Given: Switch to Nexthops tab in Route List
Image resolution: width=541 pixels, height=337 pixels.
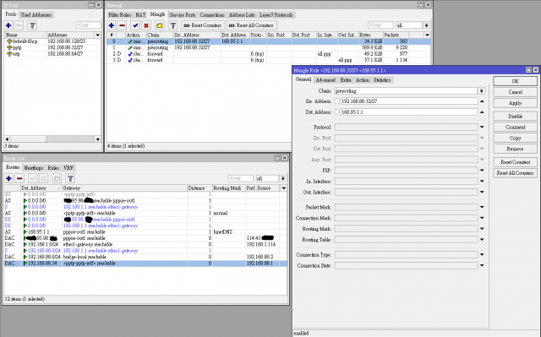Looking at the screenshot, I should (x=34, y=168).
